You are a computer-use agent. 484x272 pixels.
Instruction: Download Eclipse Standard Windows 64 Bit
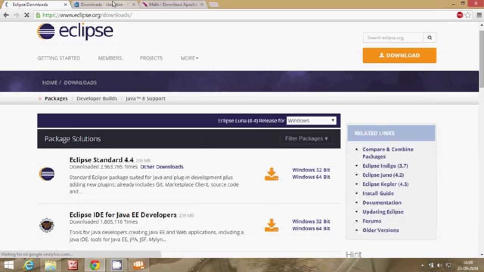pos(311,177)
